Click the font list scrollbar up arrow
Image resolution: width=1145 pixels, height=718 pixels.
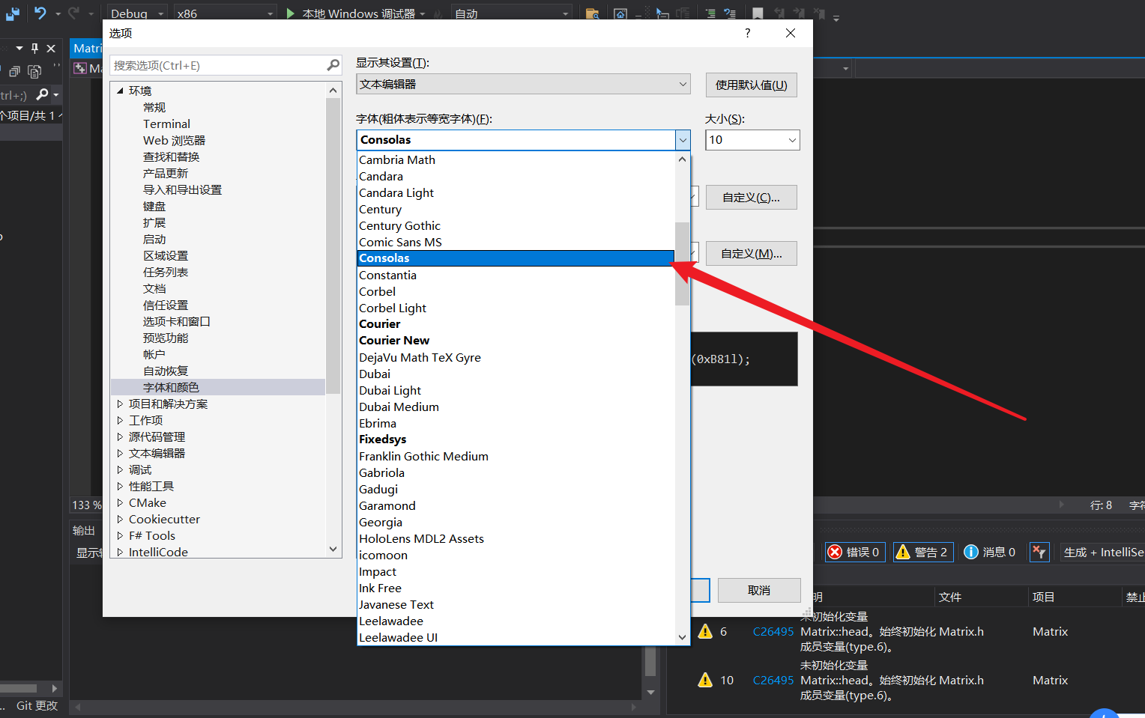coord(682,159)
